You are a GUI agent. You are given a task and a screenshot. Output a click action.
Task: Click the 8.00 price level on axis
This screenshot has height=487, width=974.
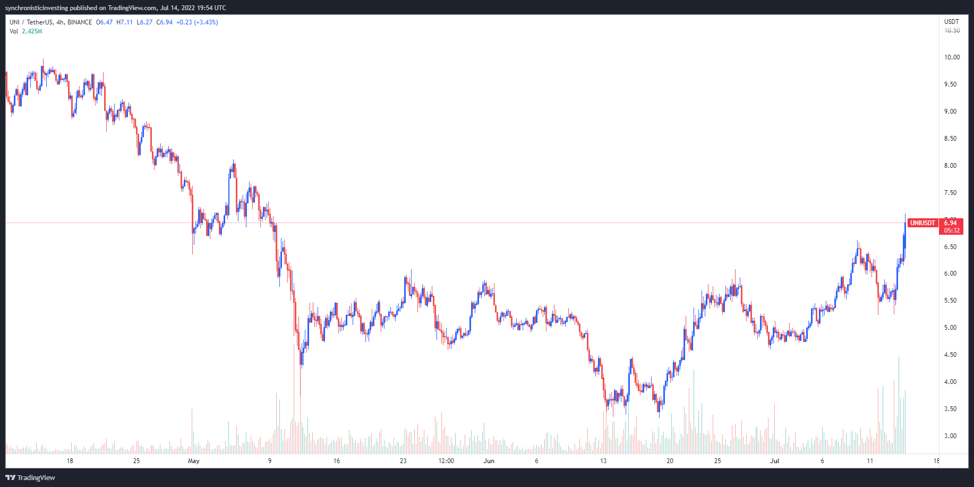point(950,166)
